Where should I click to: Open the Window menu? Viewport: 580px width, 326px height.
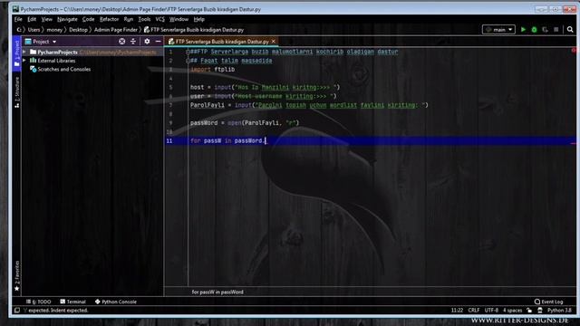pos(179,19)
